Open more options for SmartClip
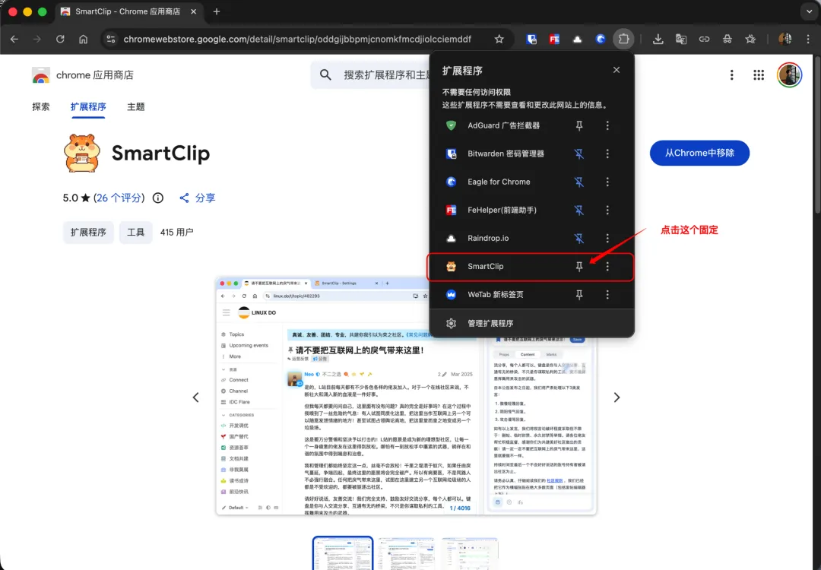 pyautogui.click(x=607, y=267)
